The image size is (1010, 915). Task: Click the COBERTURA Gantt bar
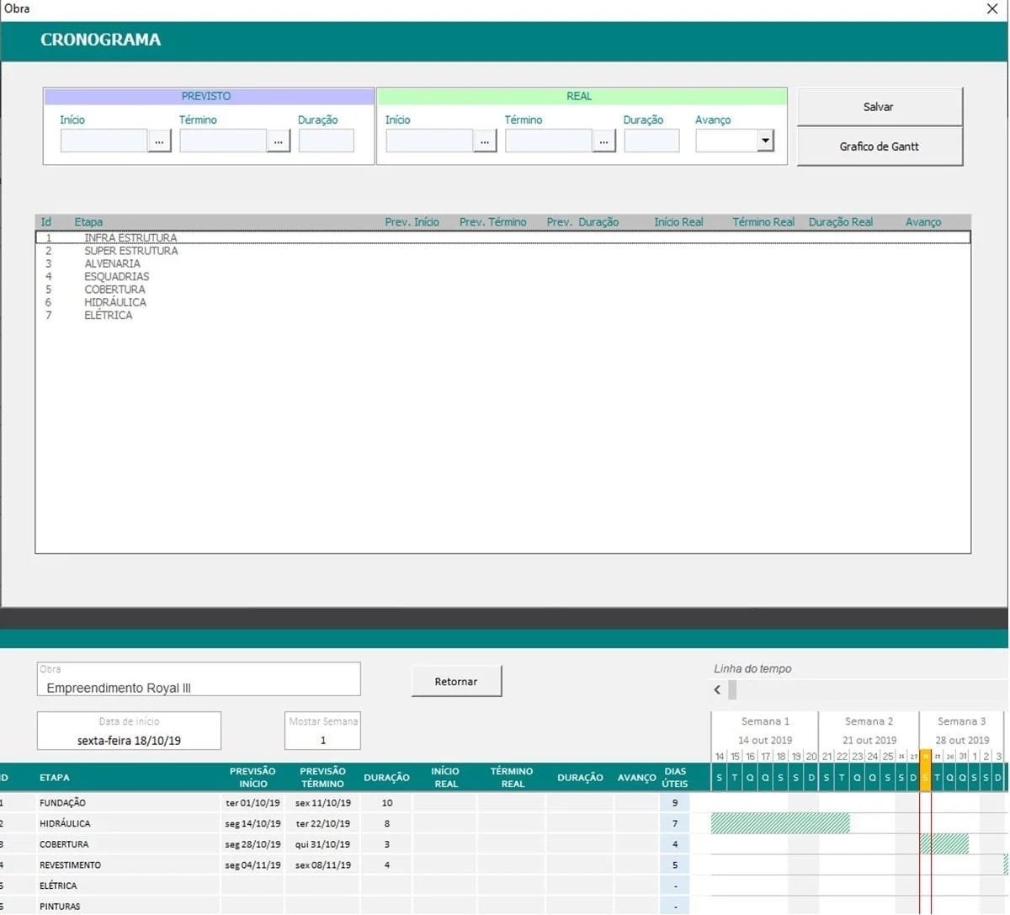(944, 844)
